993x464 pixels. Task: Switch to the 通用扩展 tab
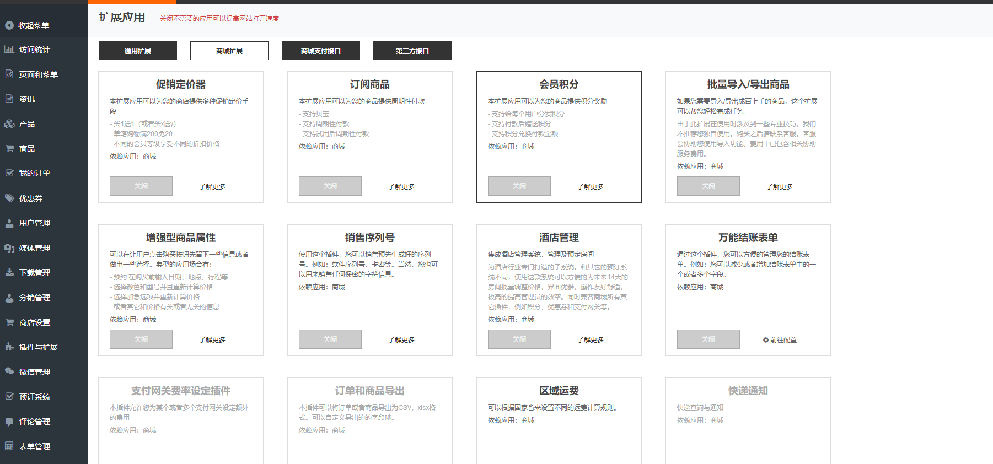[x=138, y=51]
